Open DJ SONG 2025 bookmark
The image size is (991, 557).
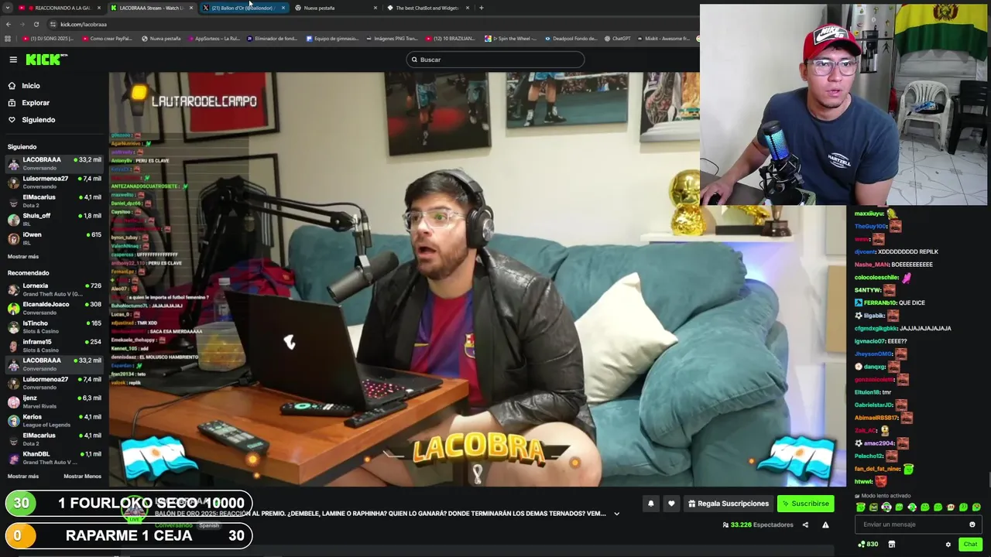click(48, 39)
